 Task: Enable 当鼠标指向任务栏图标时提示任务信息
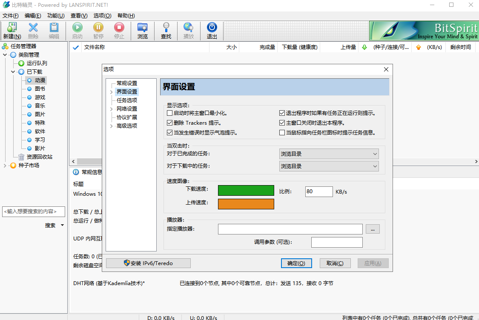pos(282,132)
